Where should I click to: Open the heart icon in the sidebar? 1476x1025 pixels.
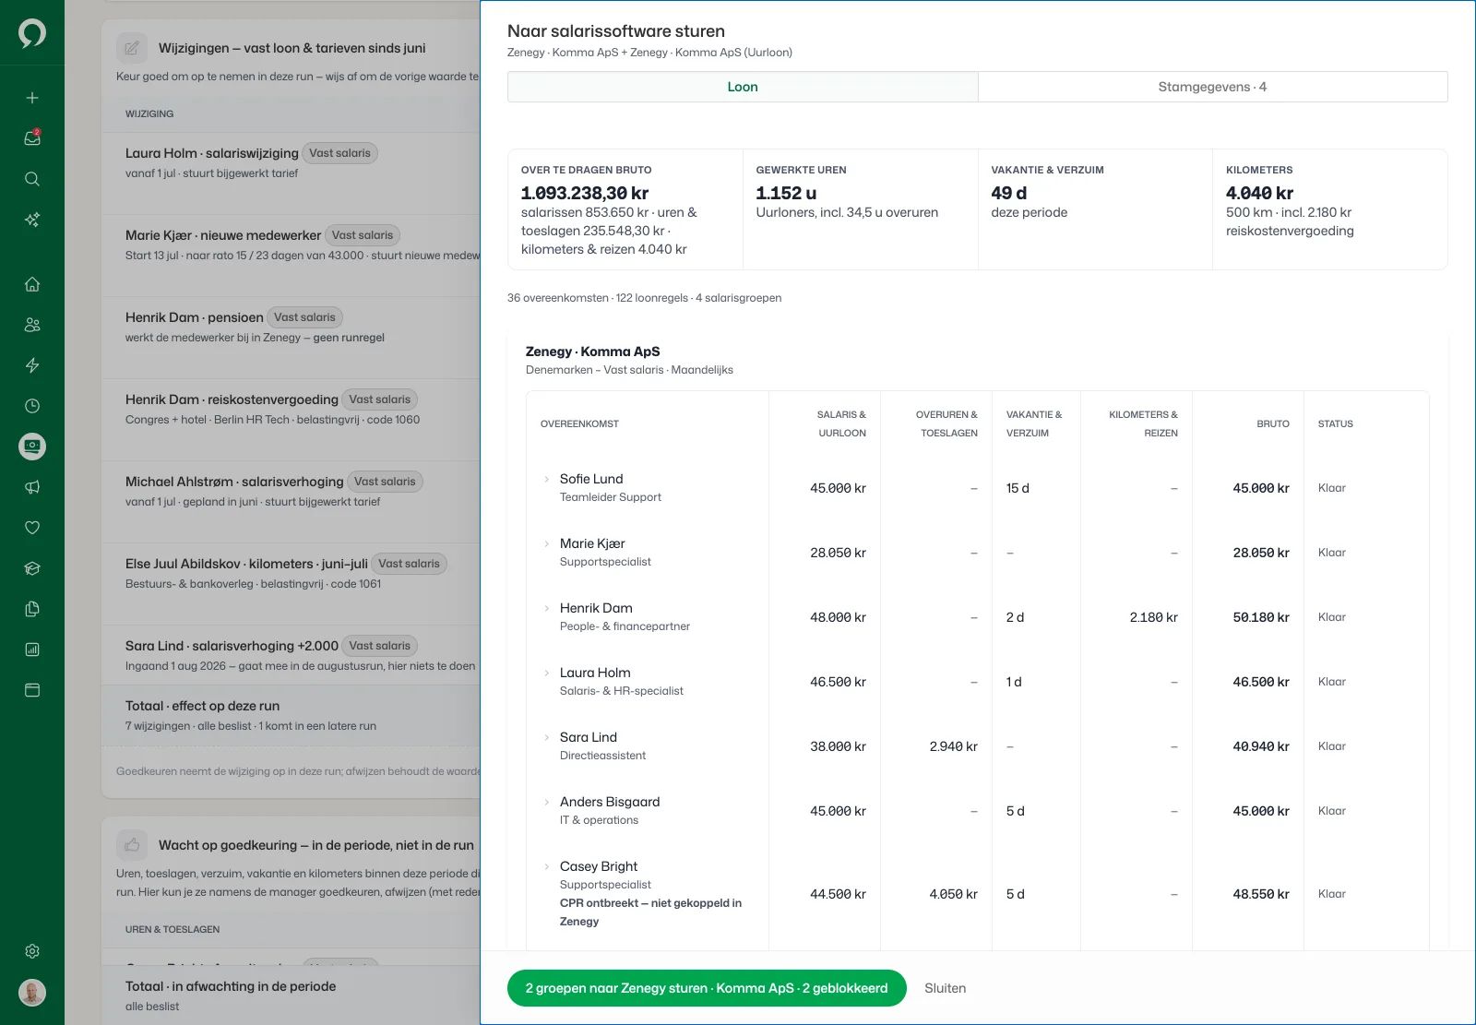pos(32,528)
